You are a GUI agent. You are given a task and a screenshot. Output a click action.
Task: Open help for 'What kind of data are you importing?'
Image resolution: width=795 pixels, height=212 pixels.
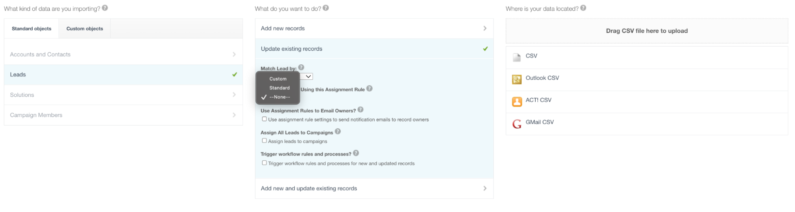tap(105, 8)
